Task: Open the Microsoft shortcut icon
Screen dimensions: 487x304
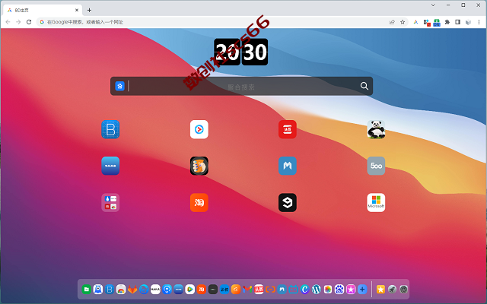Action: [376, 203]
